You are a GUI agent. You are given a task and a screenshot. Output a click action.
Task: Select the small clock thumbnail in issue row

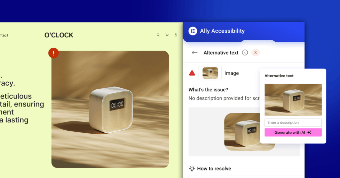click(210, 73)
